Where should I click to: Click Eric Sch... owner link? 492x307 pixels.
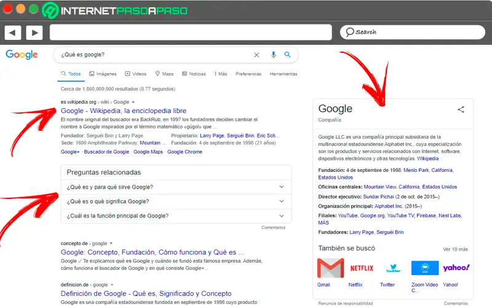[268, 136]
